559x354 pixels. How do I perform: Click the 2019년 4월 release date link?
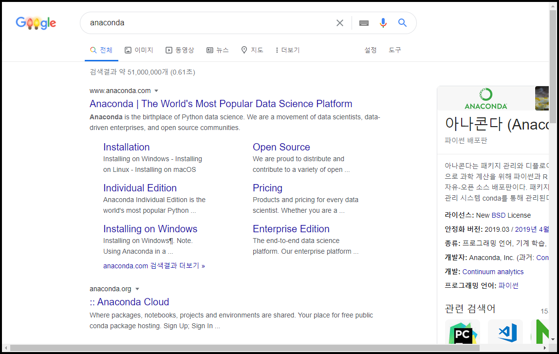point(532,229)
